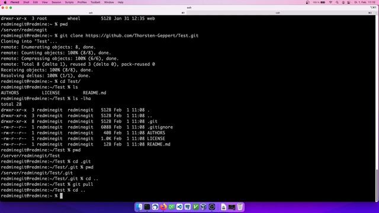Open the Apple menu

pos(5,2)
